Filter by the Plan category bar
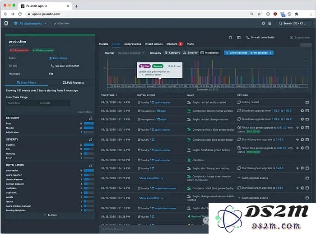Image resolution: width=316 pixels, height=234 pixels. click(88, 123)
